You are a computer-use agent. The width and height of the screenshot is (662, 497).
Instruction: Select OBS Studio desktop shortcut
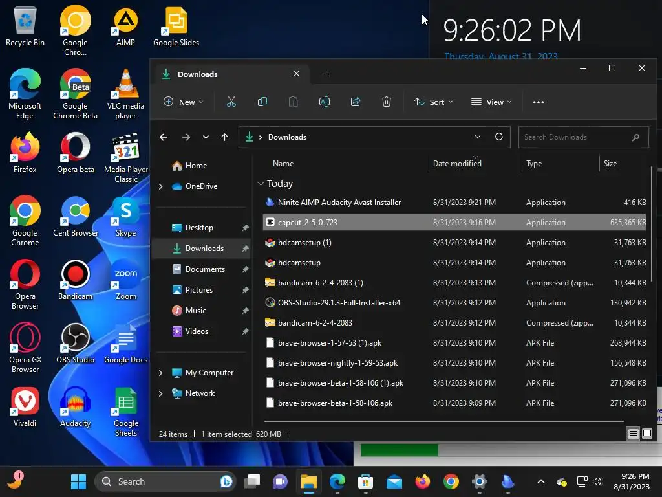point(75,343)
